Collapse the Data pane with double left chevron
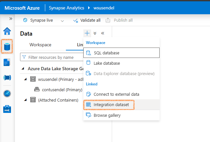Image resolution: width=210 pixels, height=142 pixels. pyautogui.click(x=103, y=33)
